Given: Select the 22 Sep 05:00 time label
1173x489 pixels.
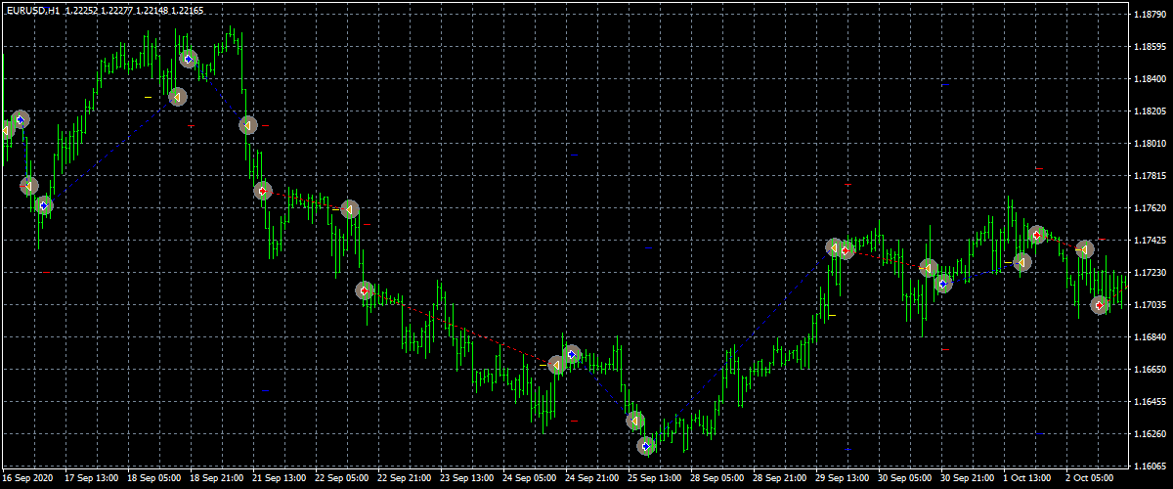Looking at the screenshot, I should [341, 479].
